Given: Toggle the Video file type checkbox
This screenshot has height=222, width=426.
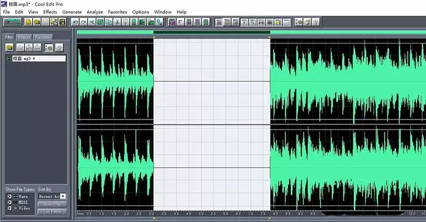Looking at the screenshot, I should [10, 208].
